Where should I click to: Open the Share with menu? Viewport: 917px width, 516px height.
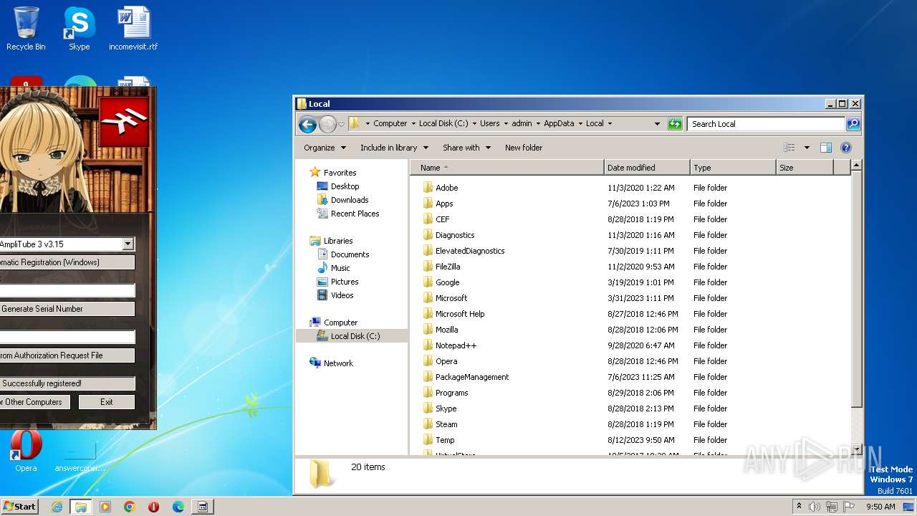(x=466, y=148)
